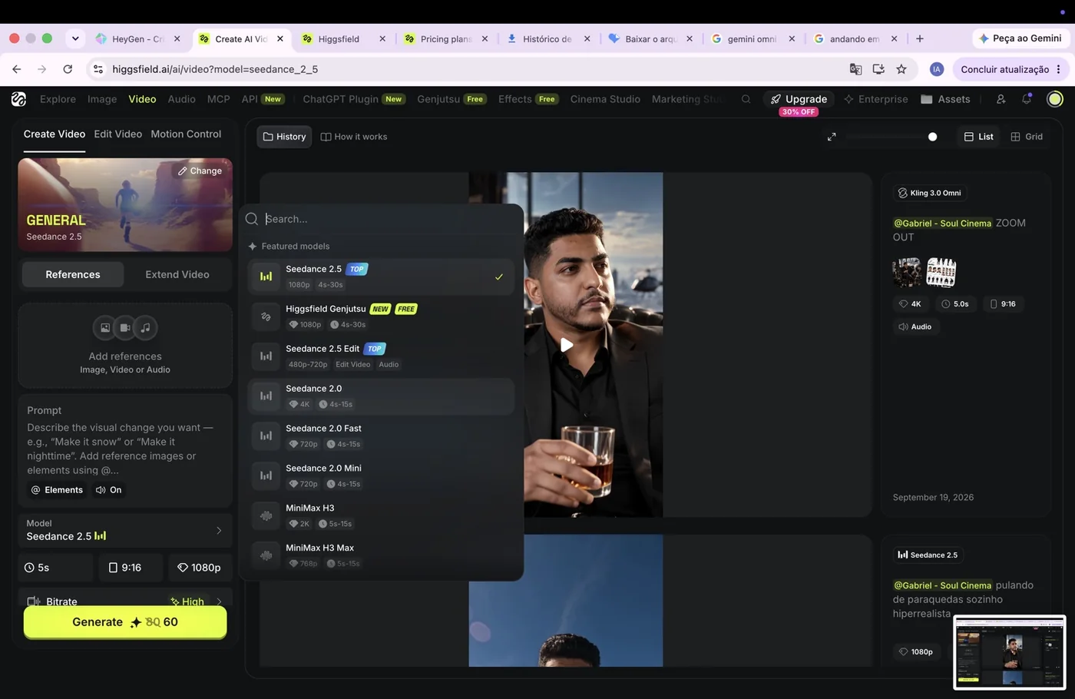Click the browser translate page icon
The image size is (1075, 699).
[x=855, y=69]
